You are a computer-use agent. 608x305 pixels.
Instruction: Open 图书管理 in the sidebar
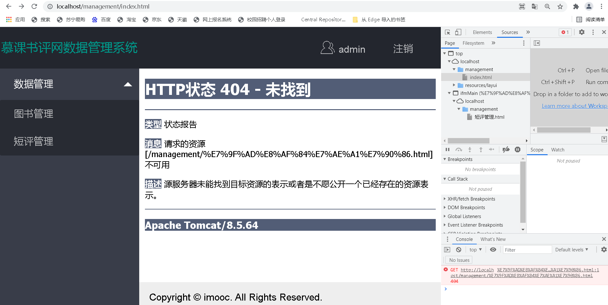[x=33, y=114]
